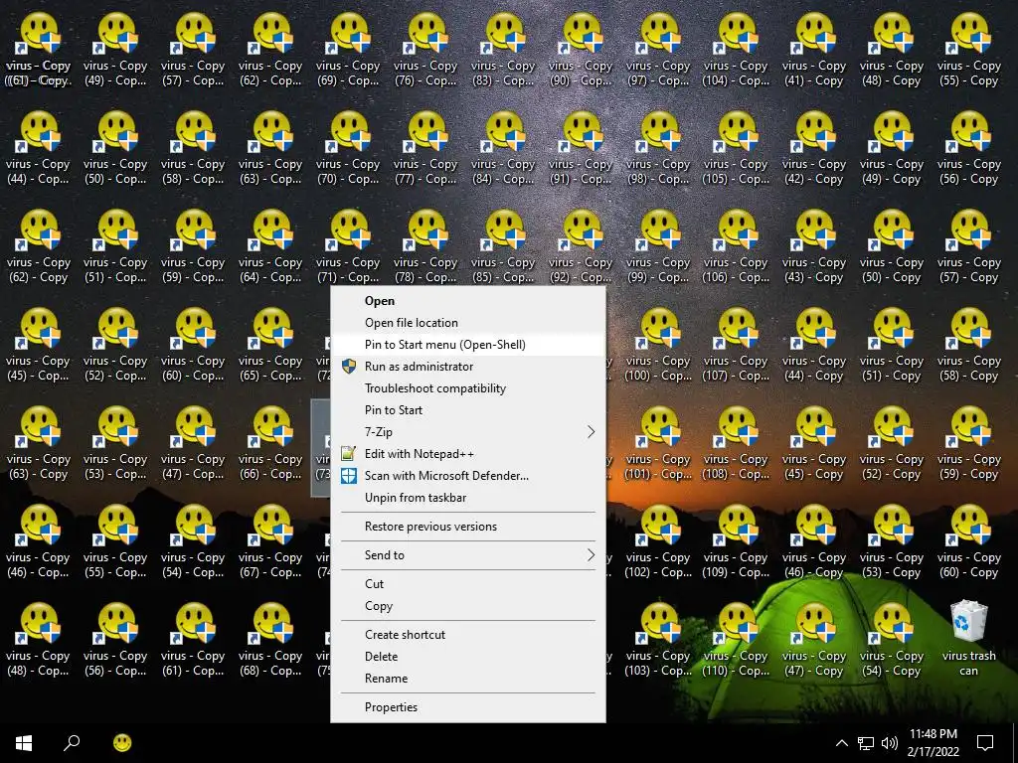Select the virus - Copy (102) desktop shortcut

click(x=658, y=543)
